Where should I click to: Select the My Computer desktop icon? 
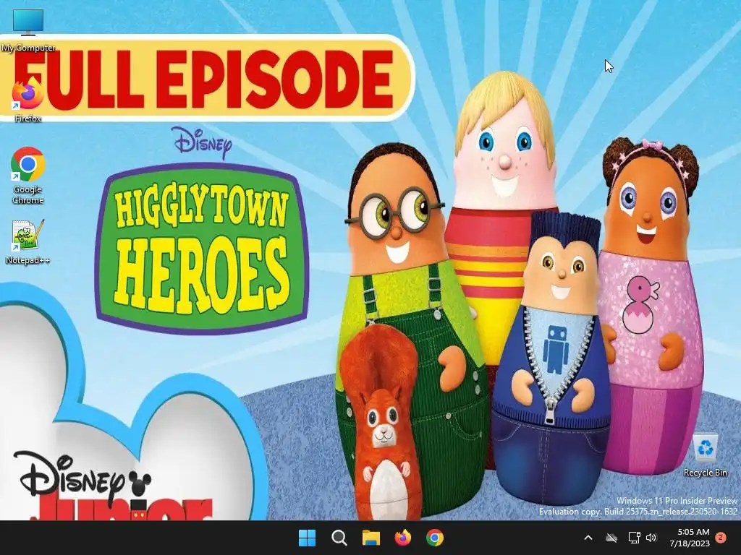click(x=28, y=29)
